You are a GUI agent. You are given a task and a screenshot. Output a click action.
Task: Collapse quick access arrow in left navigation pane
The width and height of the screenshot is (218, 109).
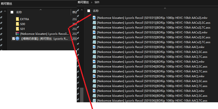(5, 11)
